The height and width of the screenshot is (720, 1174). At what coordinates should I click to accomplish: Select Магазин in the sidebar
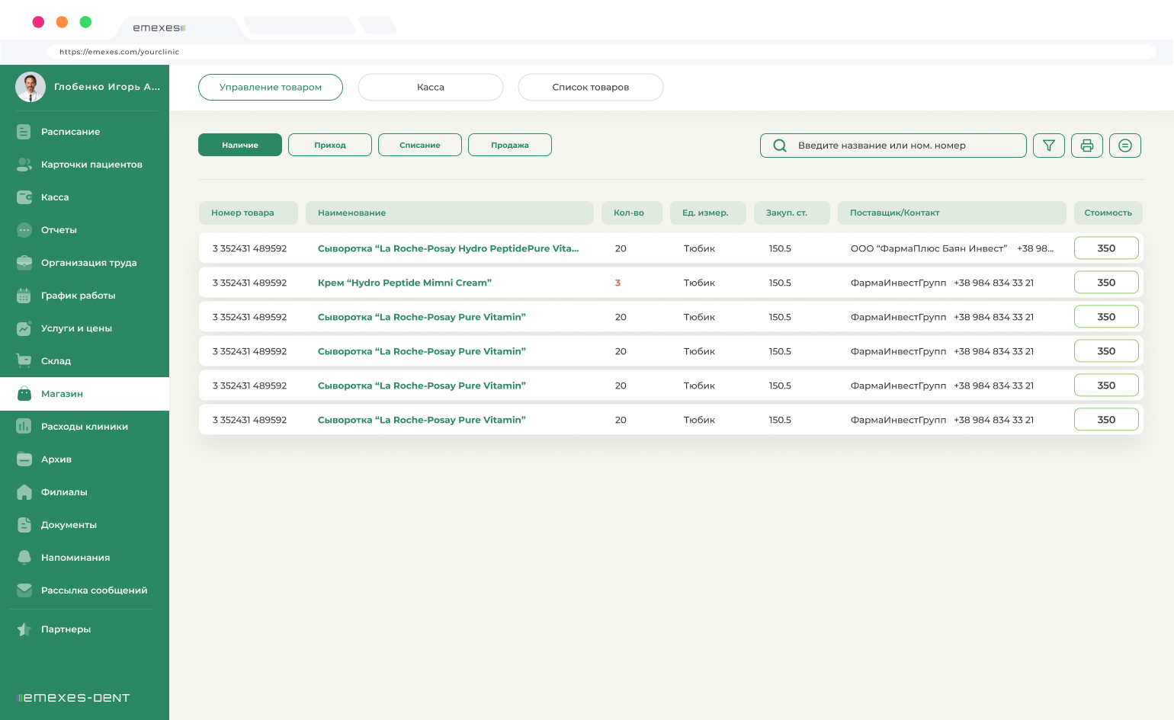[85, 394]
